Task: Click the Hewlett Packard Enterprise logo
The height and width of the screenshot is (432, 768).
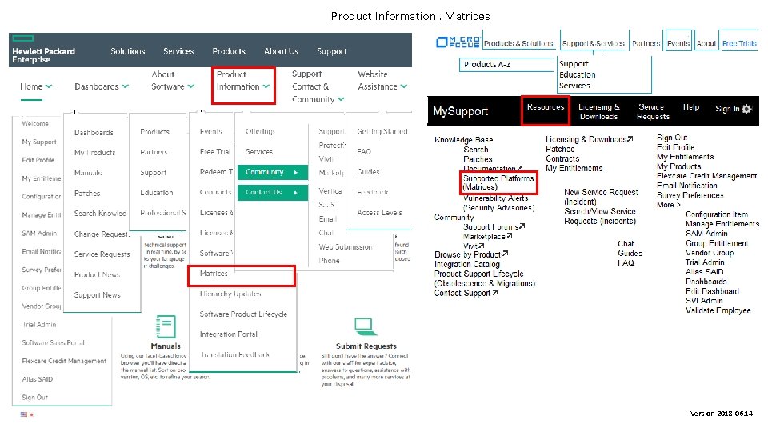Action: 43,50
